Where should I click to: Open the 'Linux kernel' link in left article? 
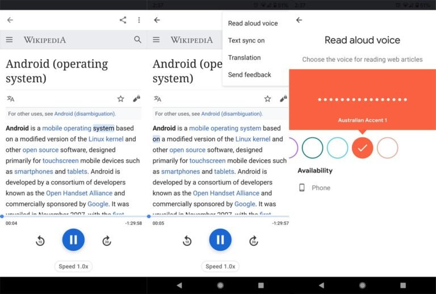(x=106, y=139)
